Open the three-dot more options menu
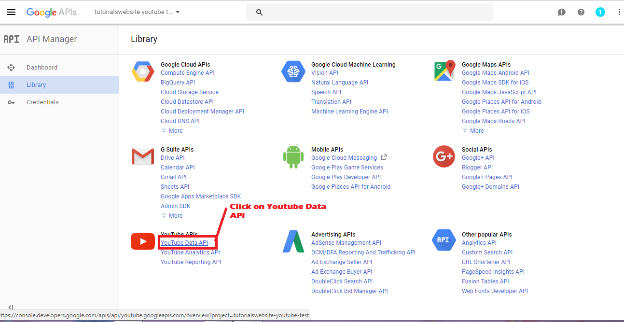 619,13
